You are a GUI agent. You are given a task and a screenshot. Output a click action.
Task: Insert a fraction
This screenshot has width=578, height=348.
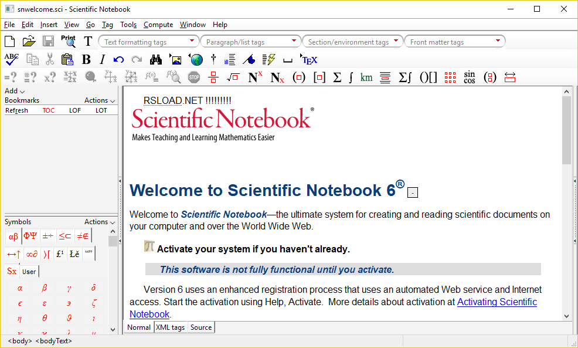coord(213,77)
